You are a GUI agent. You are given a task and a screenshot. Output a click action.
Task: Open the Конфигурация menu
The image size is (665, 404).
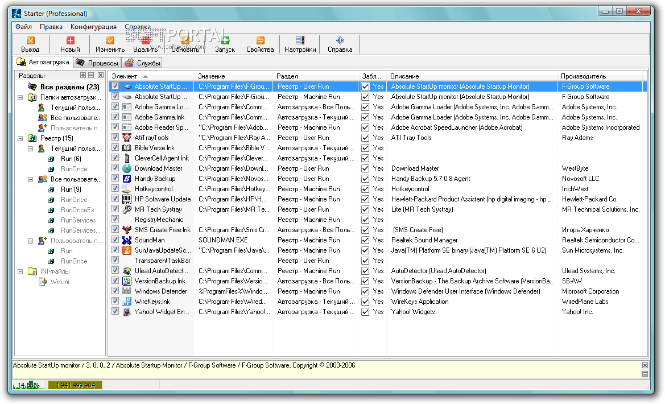pyautogui.click(x=93, y=27)
